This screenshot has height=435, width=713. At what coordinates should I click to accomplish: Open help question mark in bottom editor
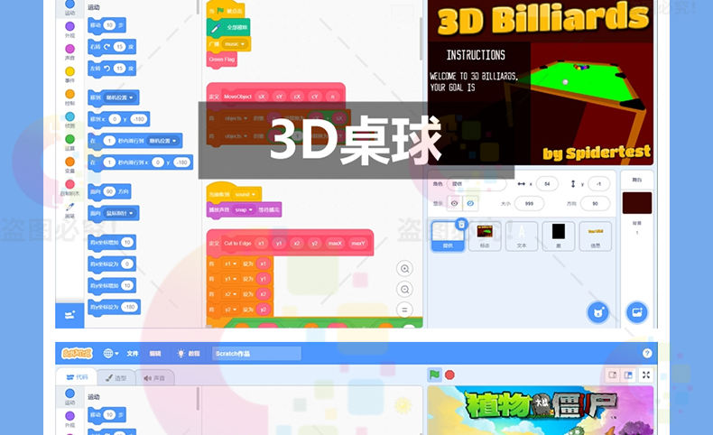(647, 353)
